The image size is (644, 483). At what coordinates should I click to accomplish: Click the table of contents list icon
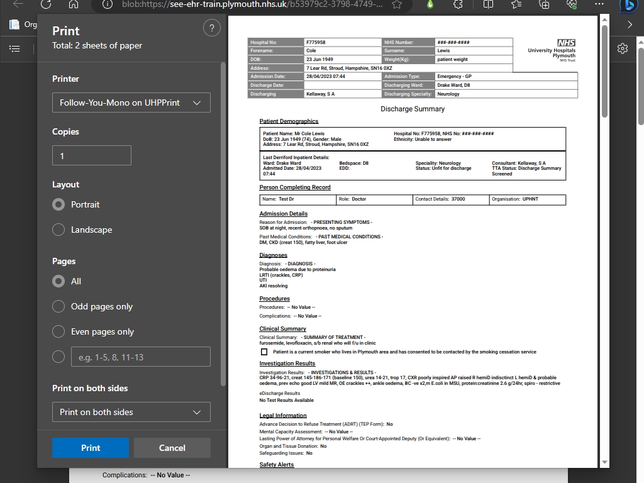[15, 49]
